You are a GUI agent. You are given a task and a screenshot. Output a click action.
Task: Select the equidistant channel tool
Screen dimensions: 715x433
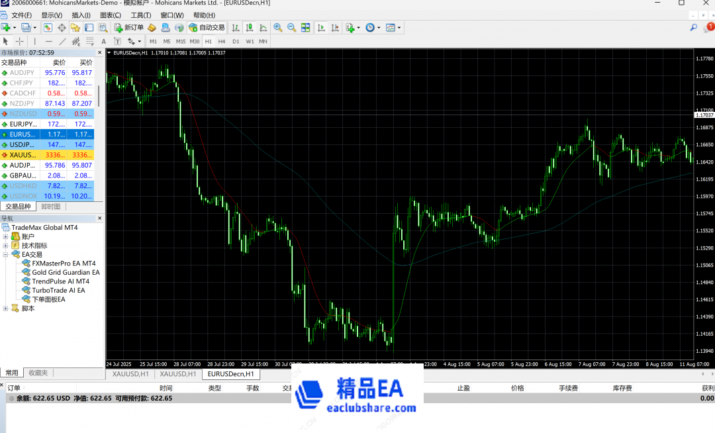coord(75,42)
